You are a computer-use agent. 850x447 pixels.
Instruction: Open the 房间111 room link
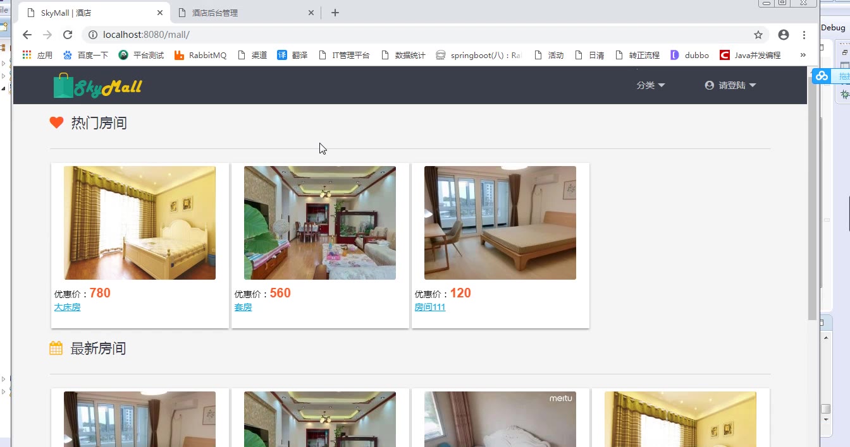tap(430, 307)
